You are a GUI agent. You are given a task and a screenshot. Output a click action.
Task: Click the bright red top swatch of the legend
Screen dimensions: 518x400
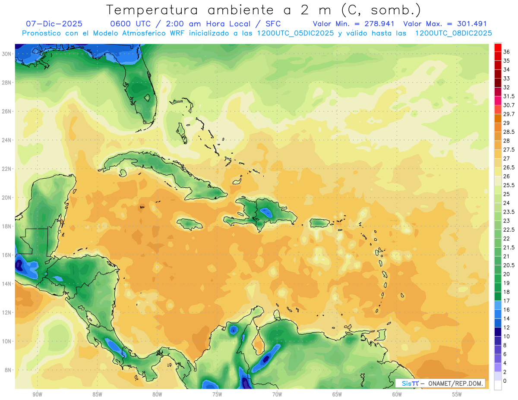pyautogui.click(x=498, y=47)
